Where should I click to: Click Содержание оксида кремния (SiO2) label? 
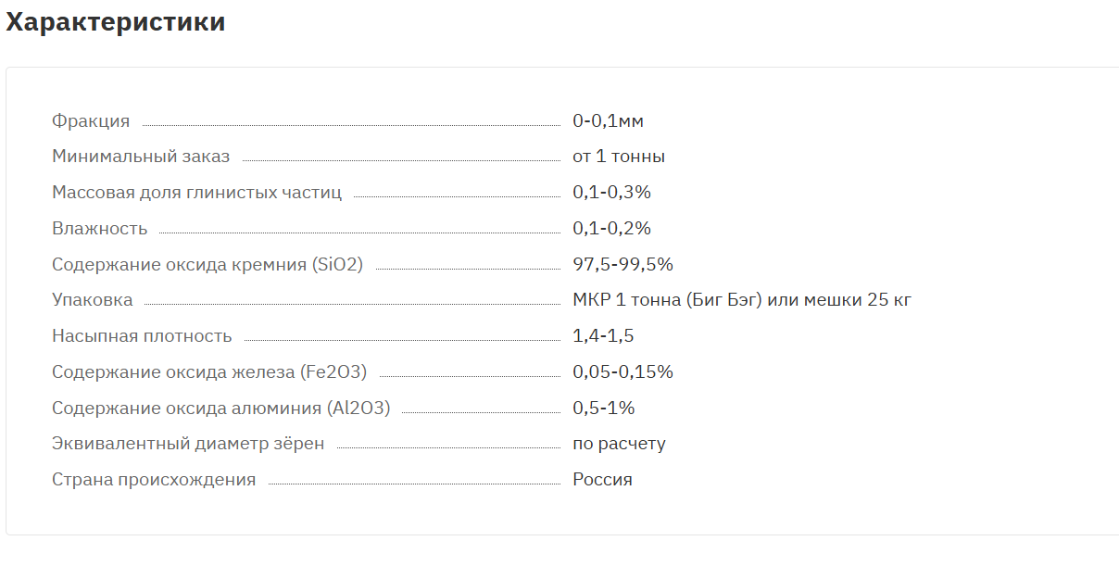pos(207,265)
